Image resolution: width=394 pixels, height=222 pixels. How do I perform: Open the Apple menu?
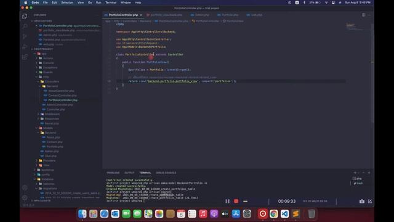click(x=26, y=2)
